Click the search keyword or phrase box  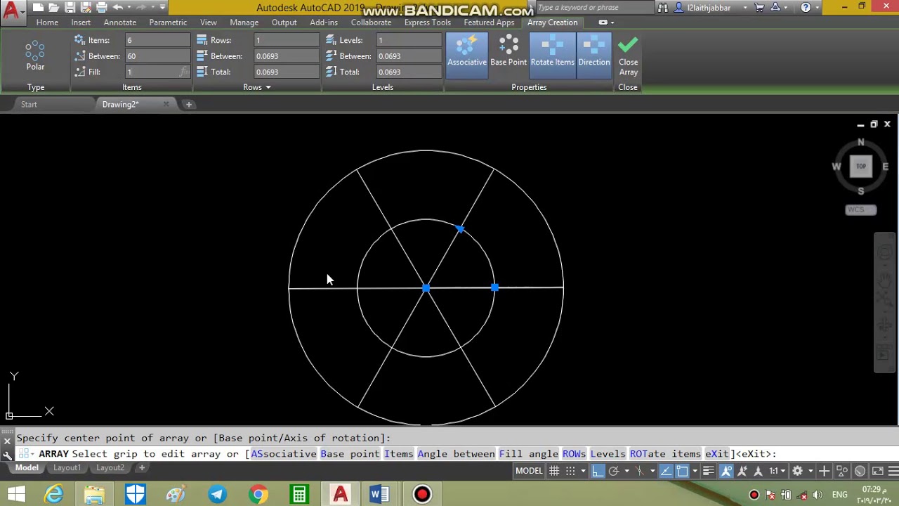[x=594, y=8]
